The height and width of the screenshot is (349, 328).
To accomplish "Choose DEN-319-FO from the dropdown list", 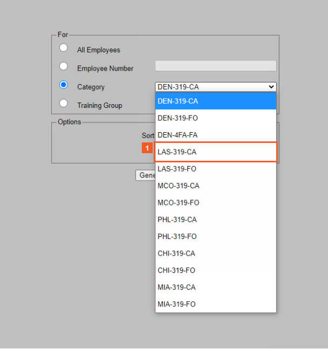I will pyautogui.click(x=216, y=118).
